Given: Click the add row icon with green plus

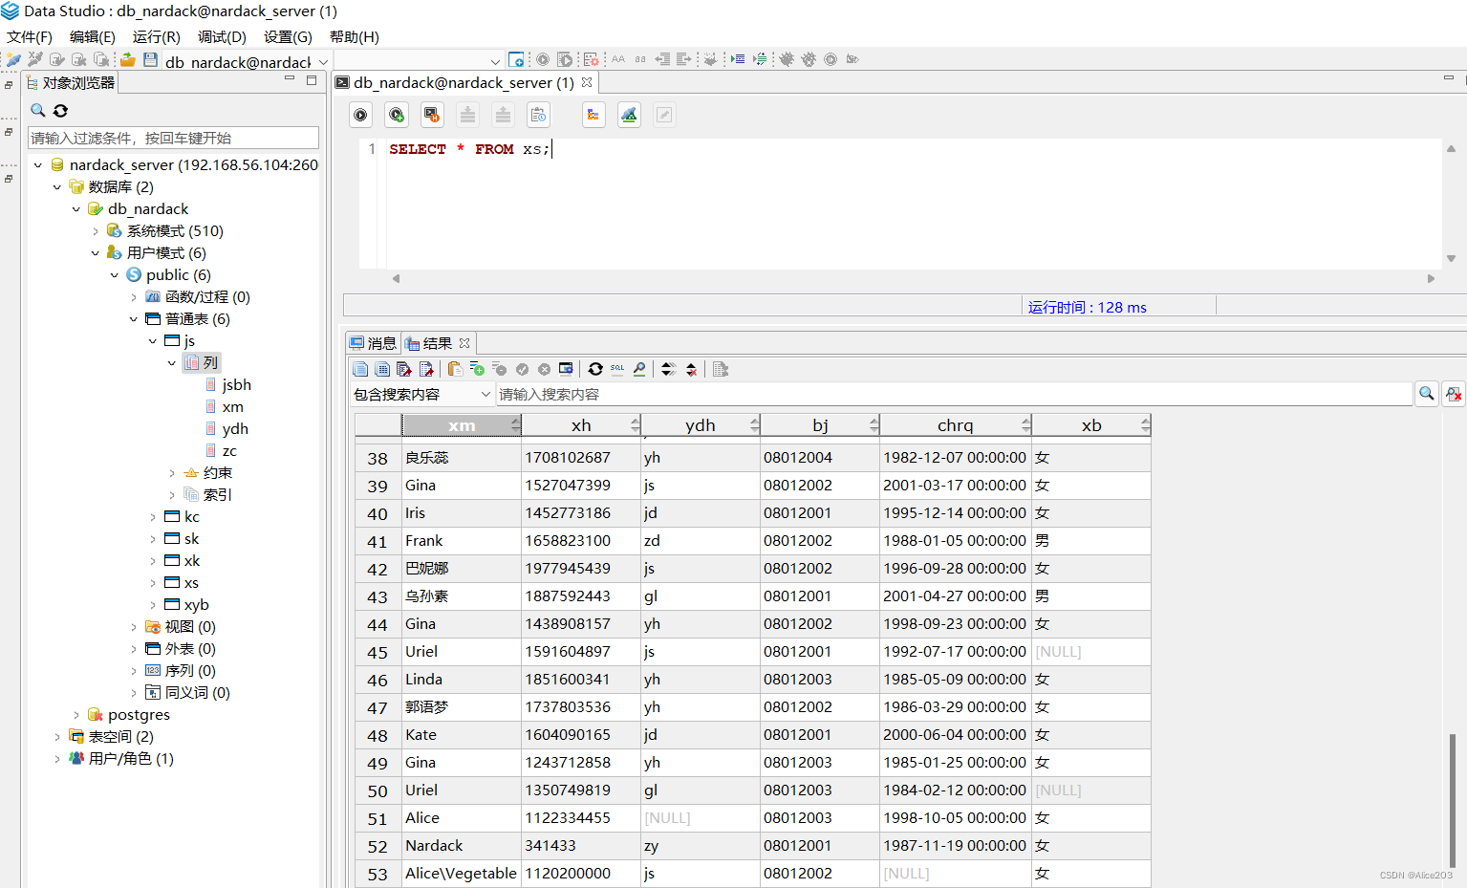Looking at the screenshot, I should (x=478, y=369).
